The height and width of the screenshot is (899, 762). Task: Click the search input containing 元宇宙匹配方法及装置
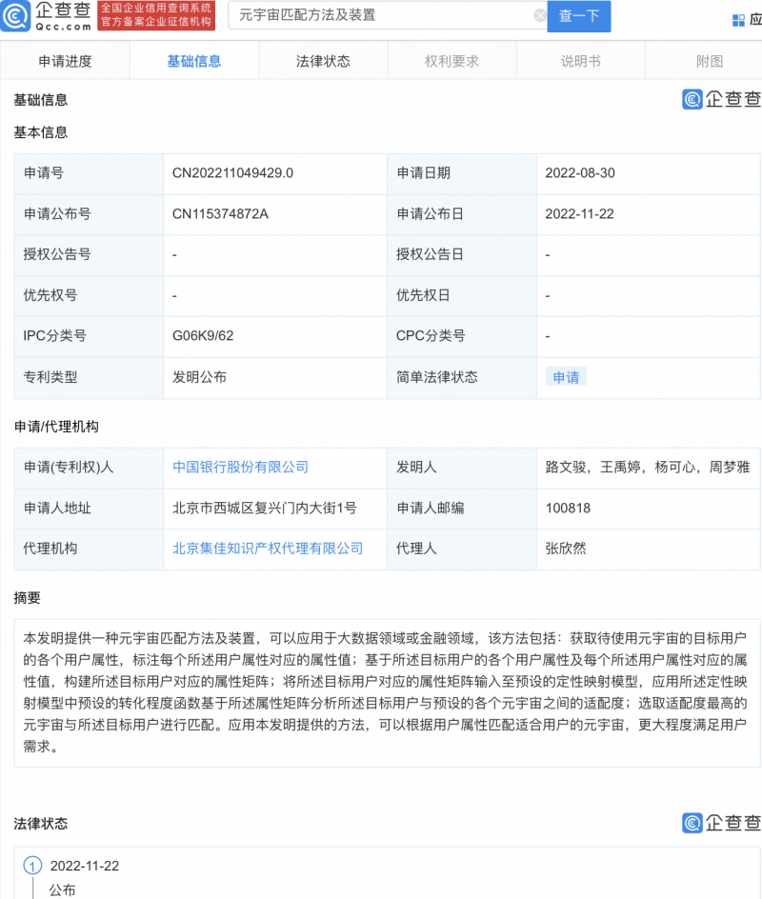point(381,16)
